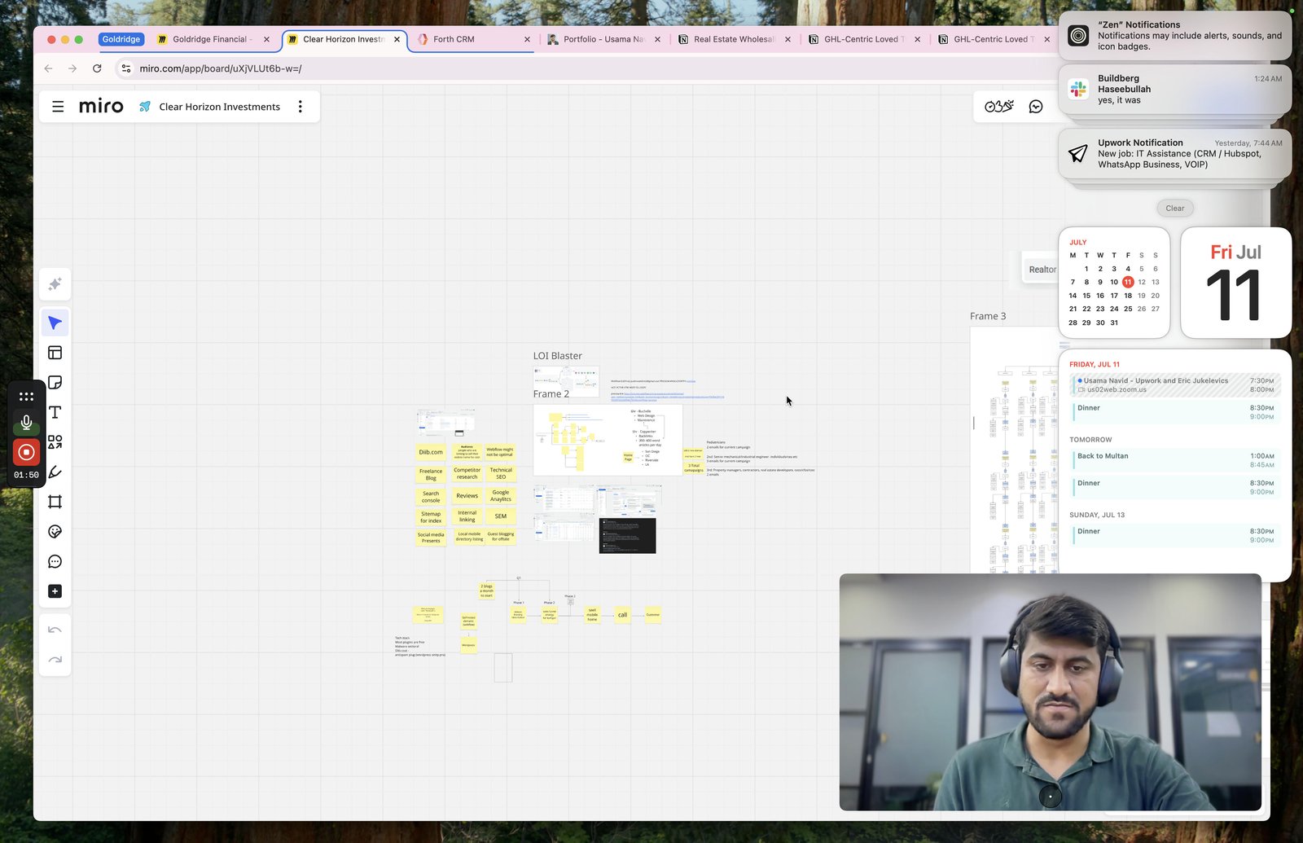Open the Upwork new job notification
Screen dimensions: 1303x843
1174,153
